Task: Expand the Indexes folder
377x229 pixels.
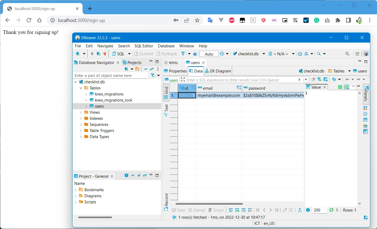Action: tap(81, 118)
